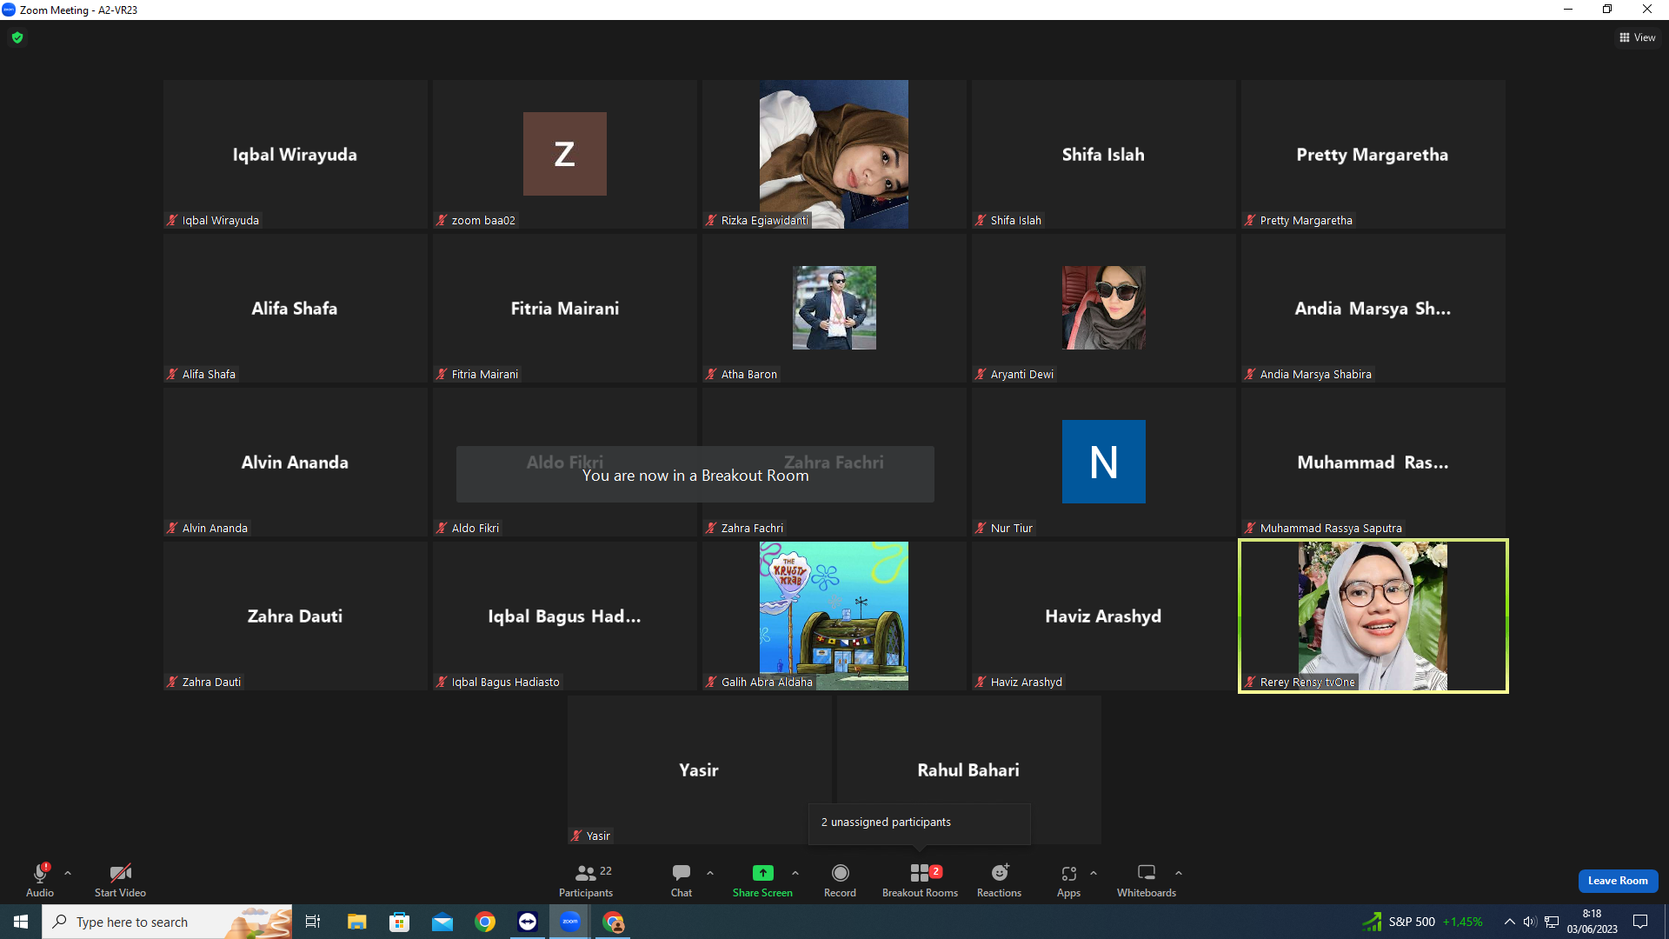Open Task View on the taskbar
The image size is (1669, 939).
point(313,922)
